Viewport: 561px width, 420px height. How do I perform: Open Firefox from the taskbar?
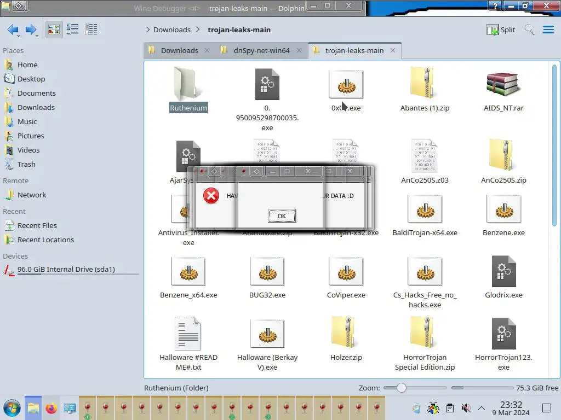(51, 408)
